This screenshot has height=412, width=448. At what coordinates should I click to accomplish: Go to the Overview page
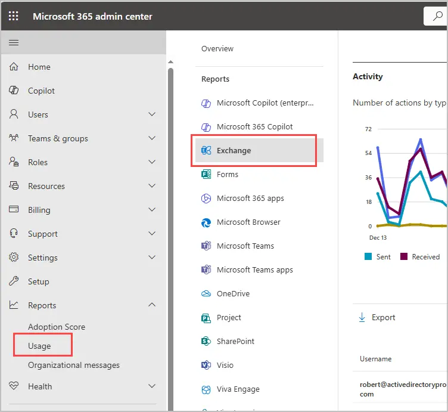tap(217, 49)
